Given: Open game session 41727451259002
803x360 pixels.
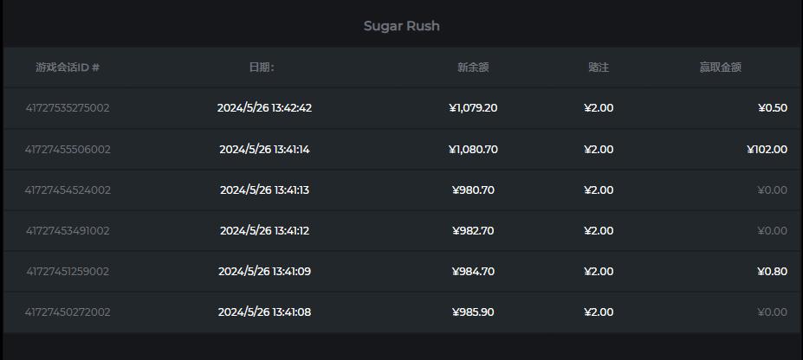Looking at the screenshot, I should coord(68,272).
